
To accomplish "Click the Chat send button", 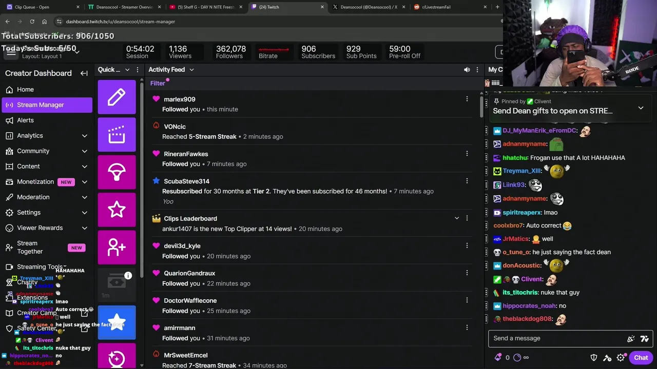I will [641, 358].
